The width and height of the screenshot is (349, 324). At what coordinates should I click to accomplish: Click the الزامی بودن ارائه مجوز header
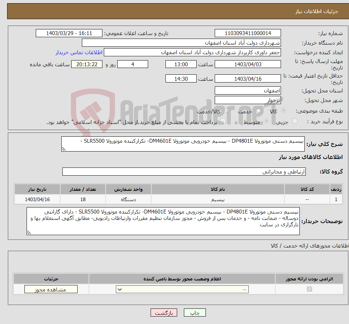coord(309,279)
